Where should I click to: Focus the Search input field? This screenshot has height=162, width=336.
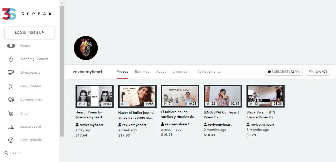[32, 153]
